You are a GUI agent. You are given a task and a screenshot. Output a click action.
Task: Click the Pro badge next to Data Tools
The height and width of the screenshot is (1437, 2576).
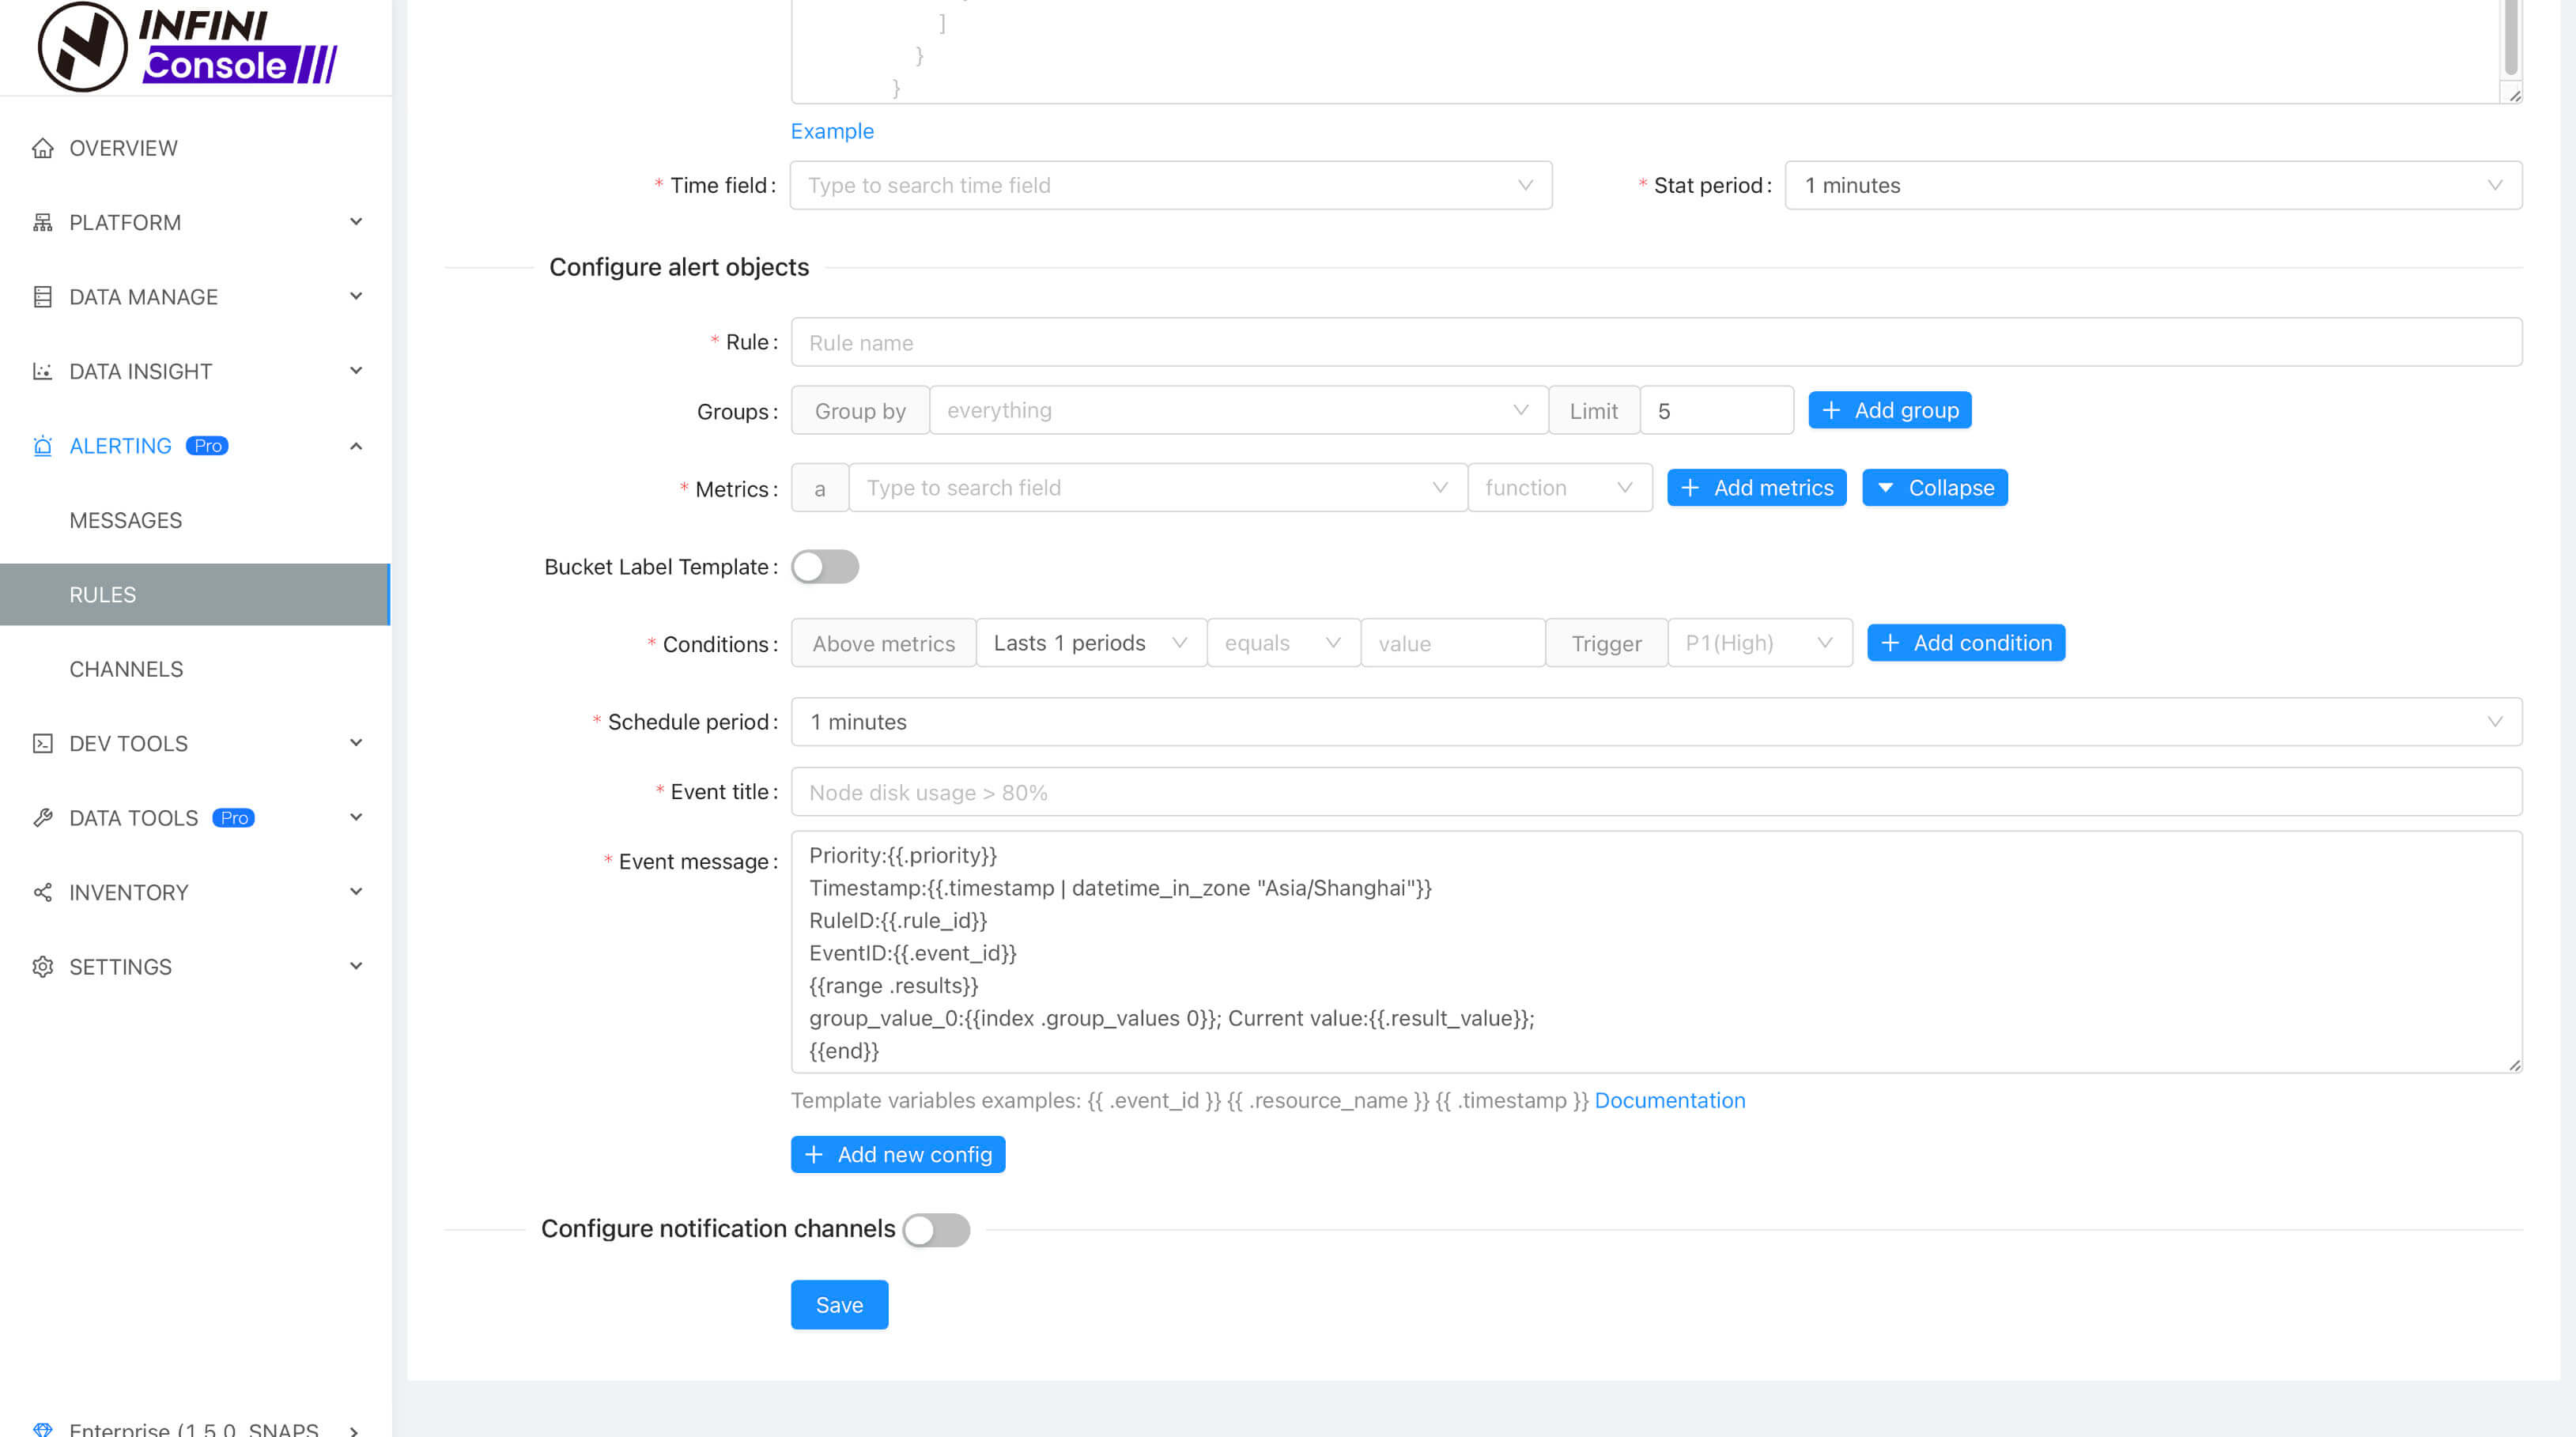(234, 818)
